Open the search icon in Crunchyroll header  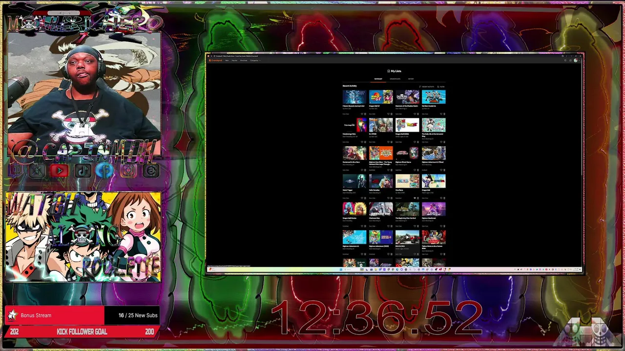[x=565, y=60]
